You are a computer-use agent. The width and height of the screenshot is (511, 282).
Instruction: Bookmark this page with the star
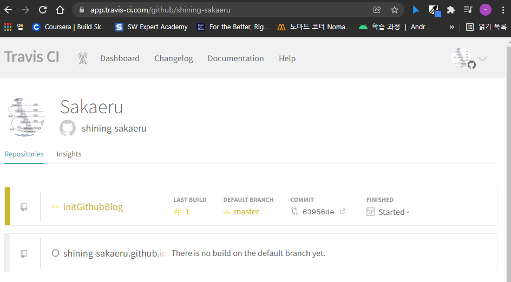pos(395,10)
